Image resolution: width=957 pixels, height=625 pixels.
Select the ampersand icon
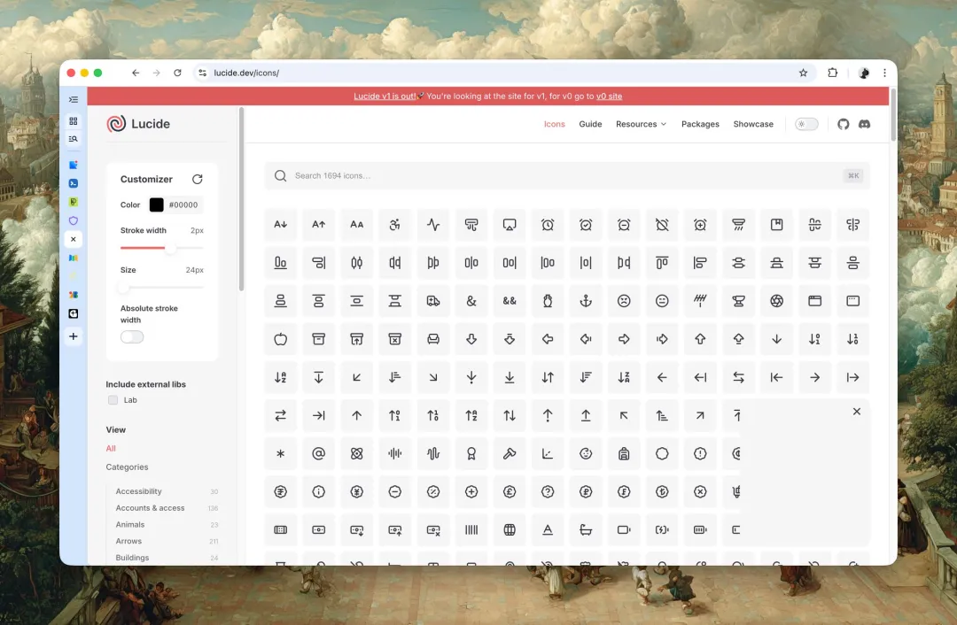coord(471,301)
